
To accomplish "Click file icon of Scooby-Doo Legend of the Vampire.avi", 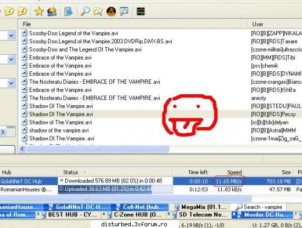I will (25, 33).
